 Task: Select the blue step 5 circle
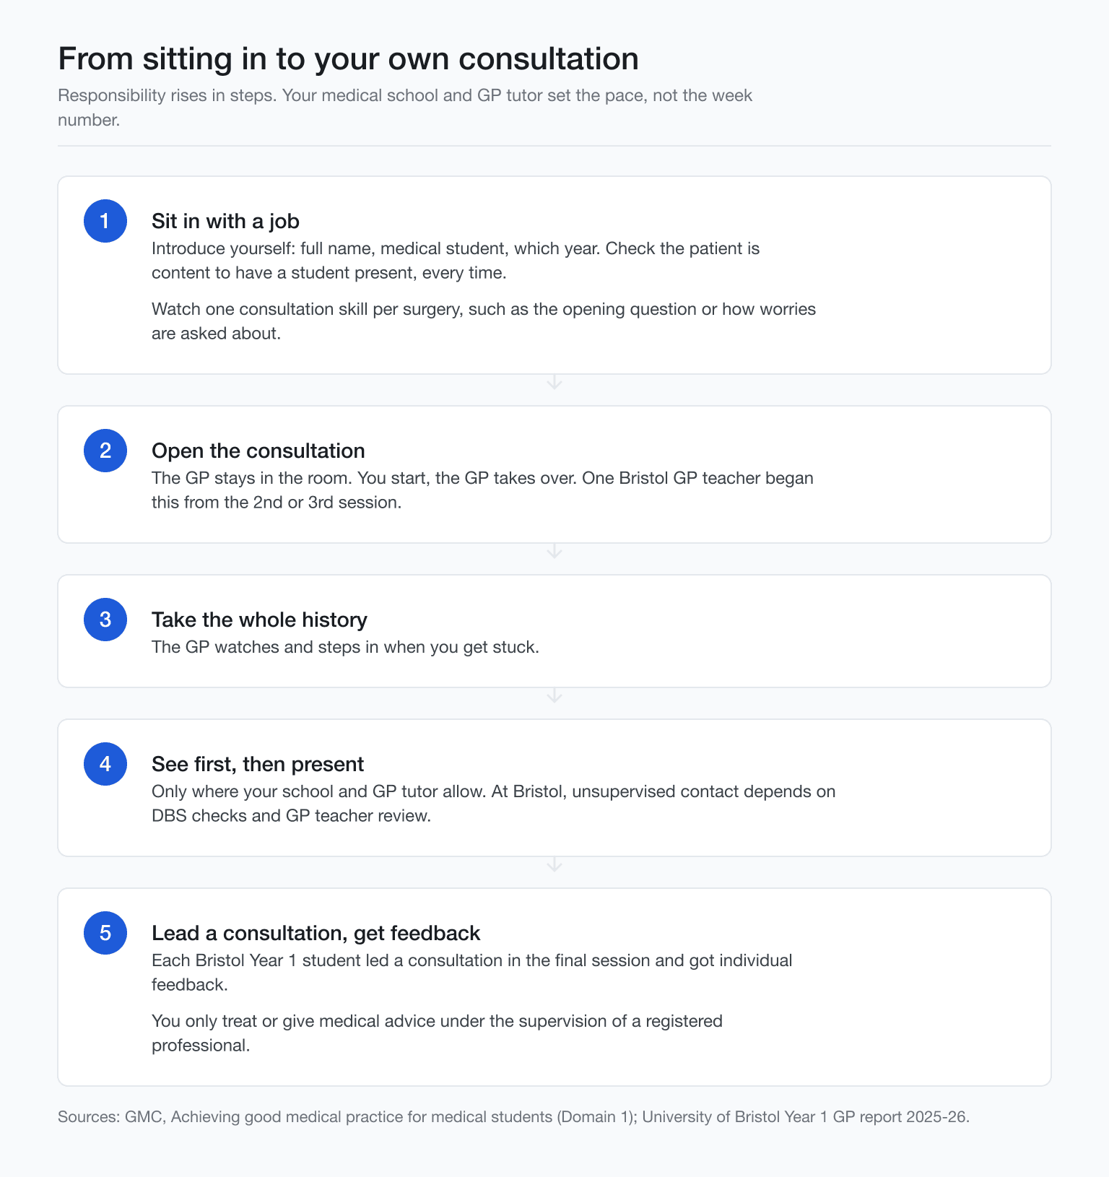coord(105,933)
